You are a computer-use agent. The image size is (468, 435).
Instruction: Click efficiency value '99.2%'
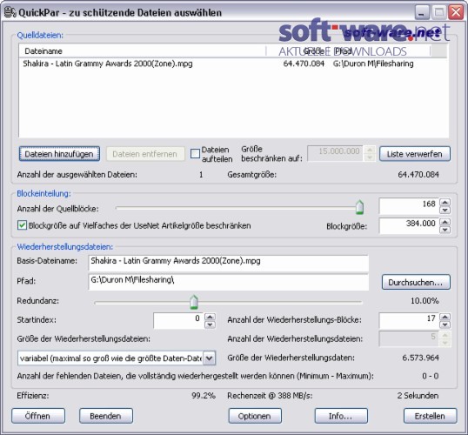(x=204, y=396)
